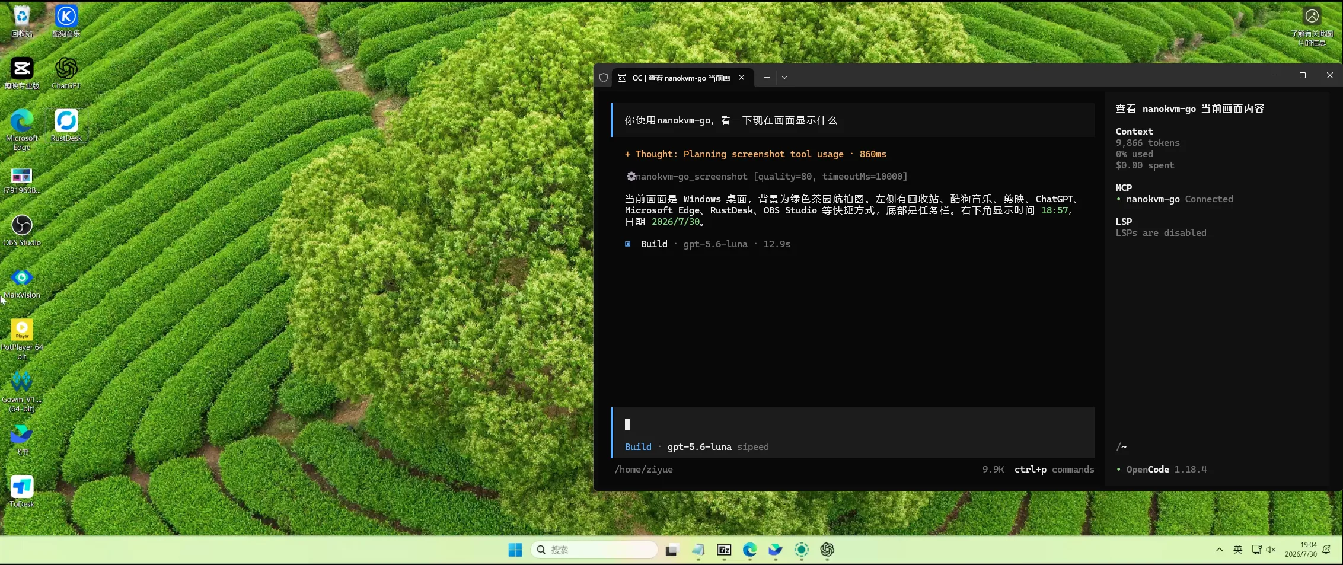This screenshot has width=1343, height=565.
Task: Click the 9.9K token count in status bar
Action: tap(993, 470)
